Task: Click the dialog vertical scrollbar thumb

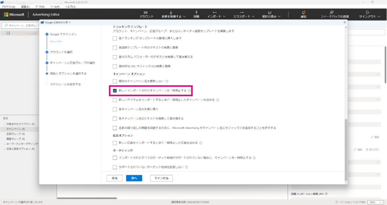Action: coord(346,150)
